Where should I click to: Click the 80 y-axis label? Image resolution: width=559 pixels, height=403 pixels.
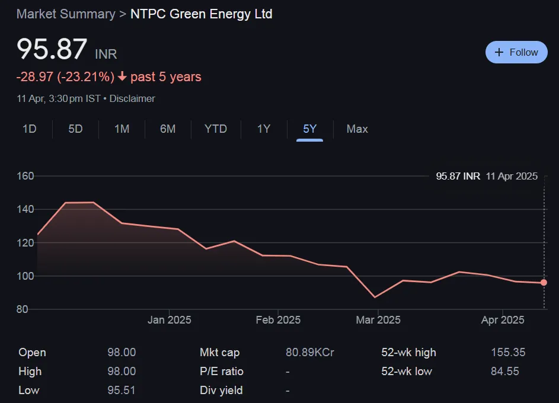22,309
